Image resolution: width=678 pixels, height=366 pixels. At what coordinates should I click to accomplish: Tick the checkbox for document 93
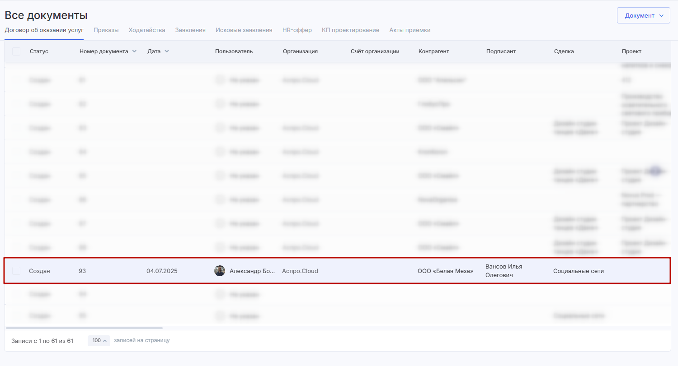coord(16,271)
